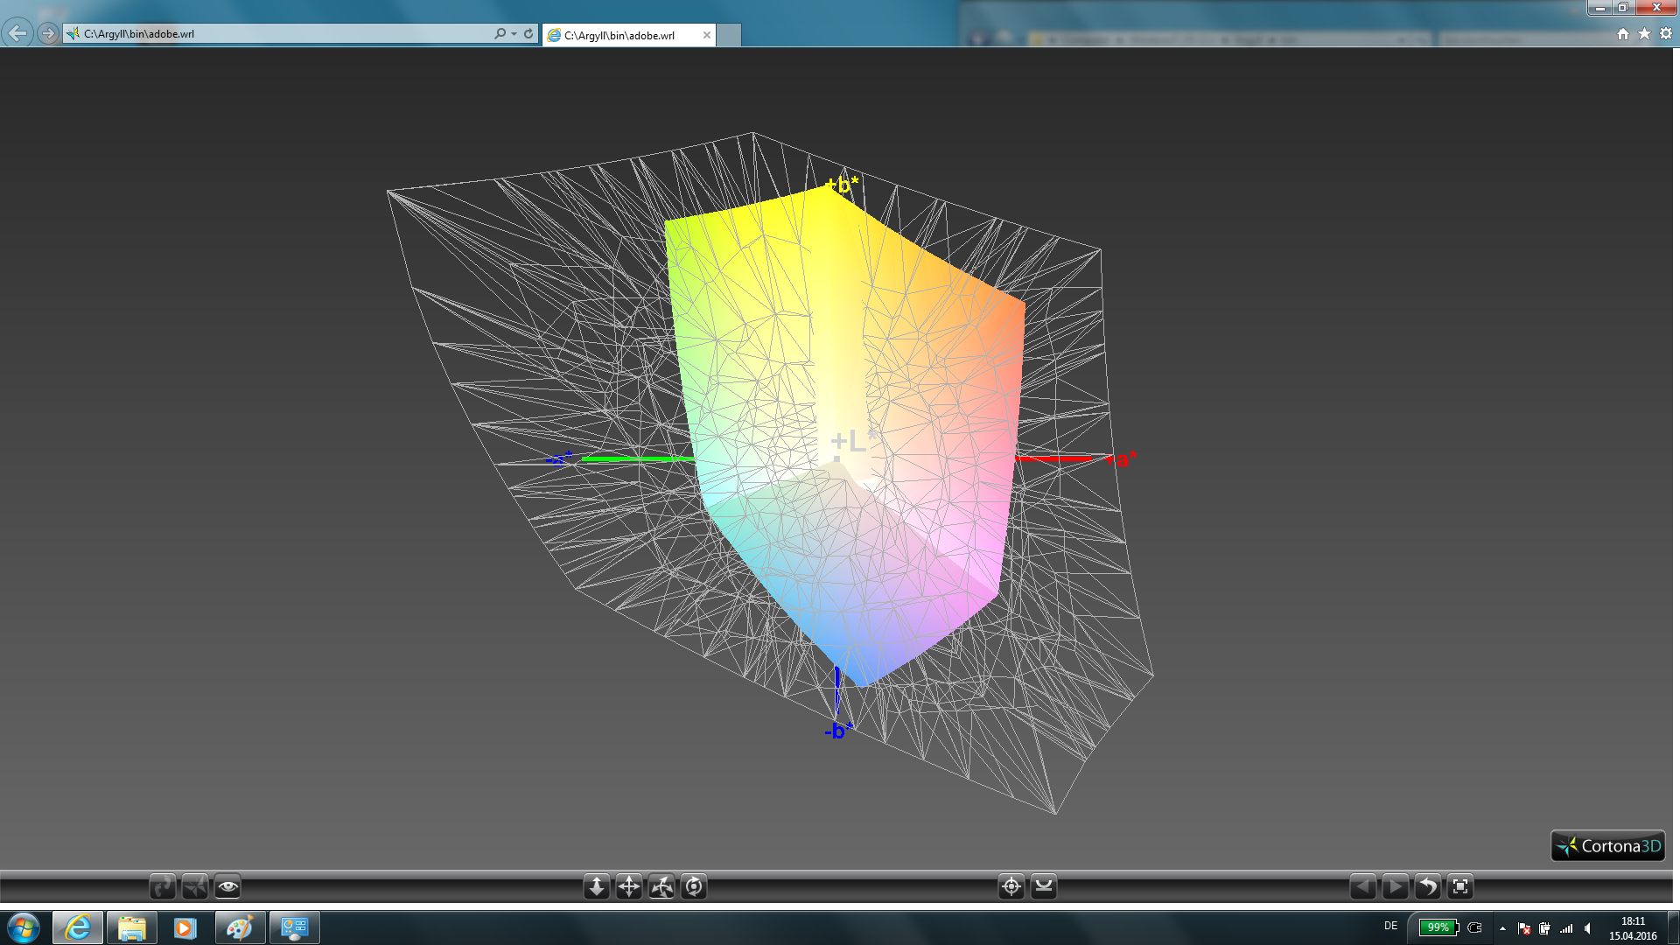Click the browser Back button
1680x945 pixels.
[17, 33]
